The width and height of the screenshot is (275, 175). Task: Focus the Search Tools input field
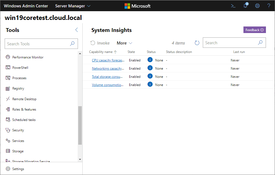[x=37, y=44]
